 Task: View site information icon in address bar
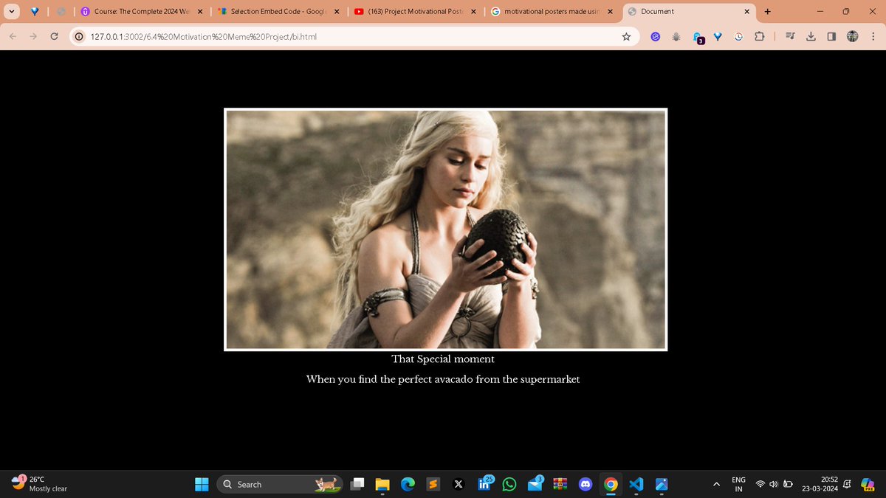[x=79, y=36]
